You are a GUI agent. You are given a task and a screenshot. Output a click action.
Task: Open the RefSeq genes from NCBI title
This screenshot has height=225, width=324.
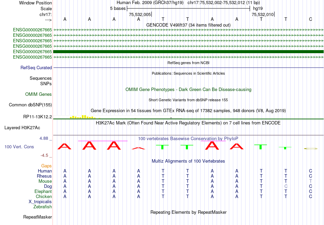click(x=188, y=63)
